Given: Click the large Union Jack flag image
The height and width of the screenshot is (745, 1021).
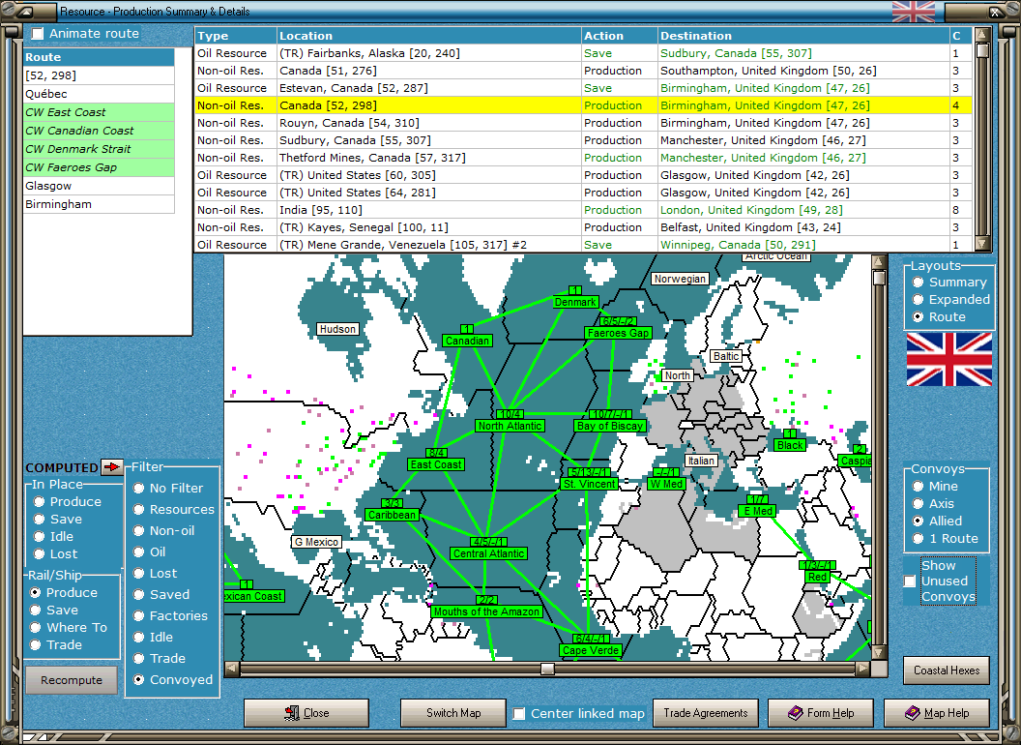Looking at the screenshot, I should (x=948, y=359).
